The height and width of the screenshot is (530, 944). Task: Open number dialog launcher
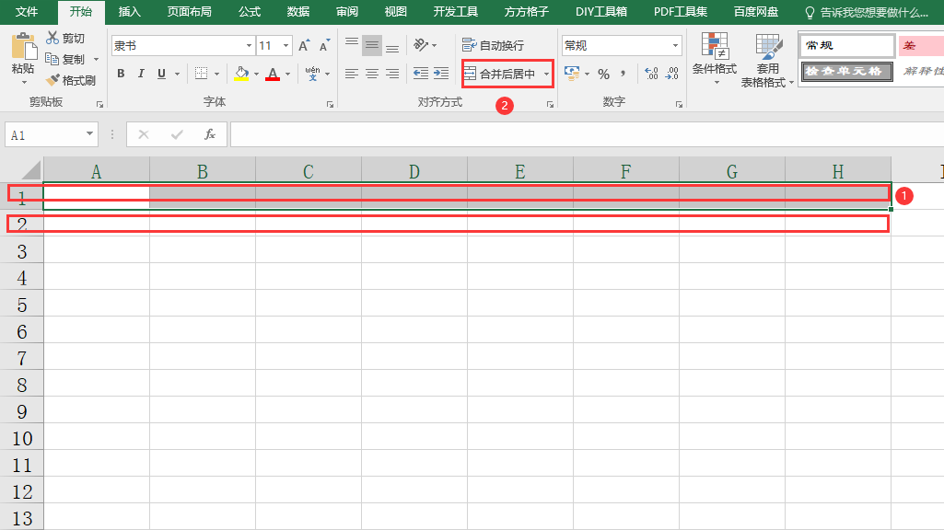[x=679, y=104]
